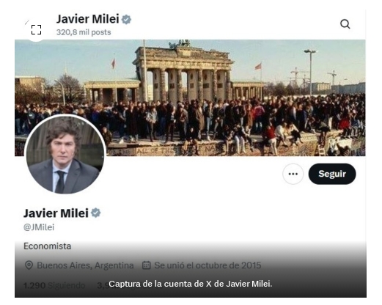This screenshot has width=382, height=305.
Task: Open the Brandenburg Gate banner image
Action: (x=190, y=98)
